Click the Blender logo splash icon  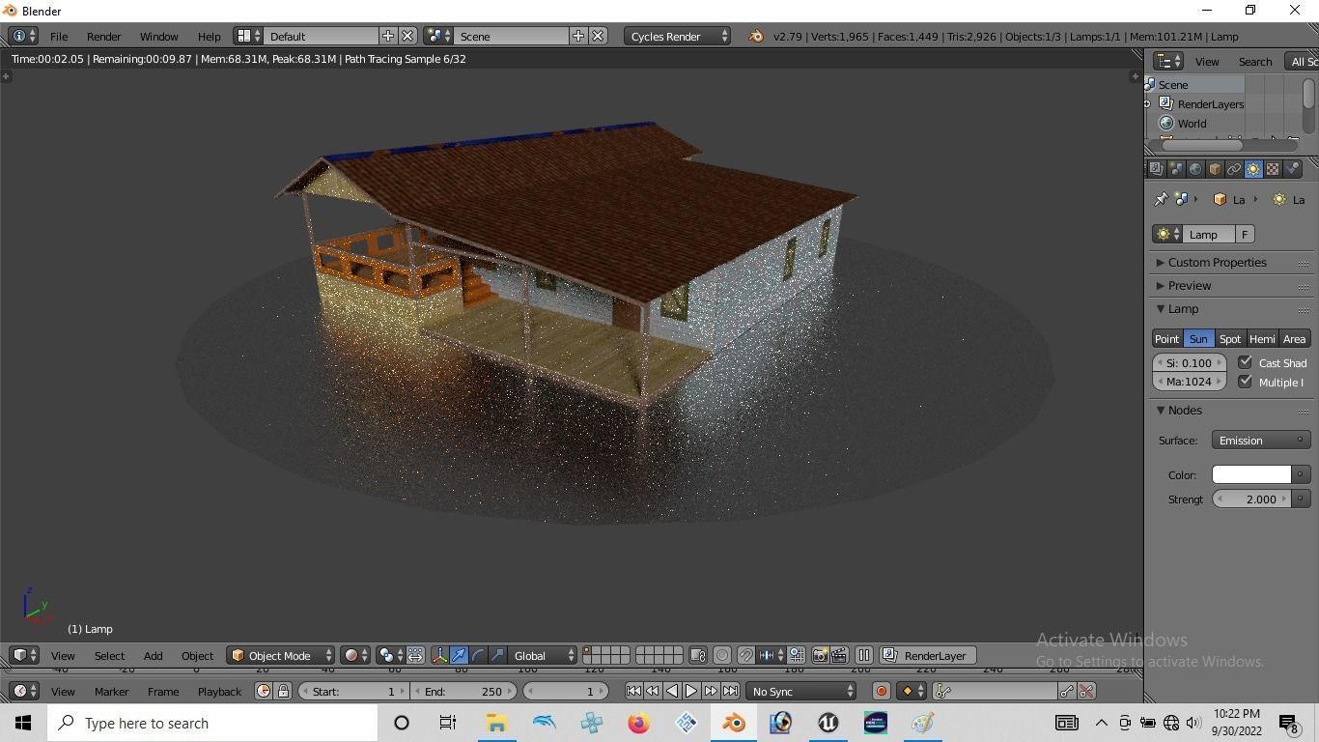[x=756, y=36]
